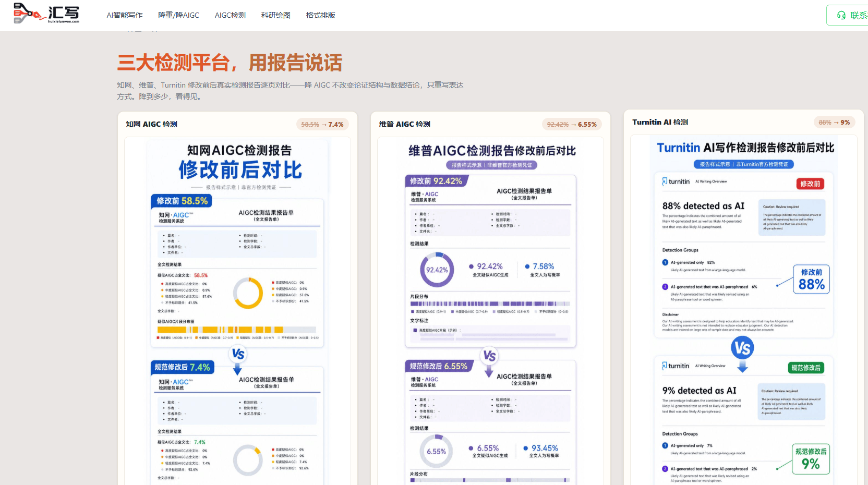The width and height of the screenshot is (868, 485).
Task: Click the 规范修改后 6.55% label
Action: point(439,366)
